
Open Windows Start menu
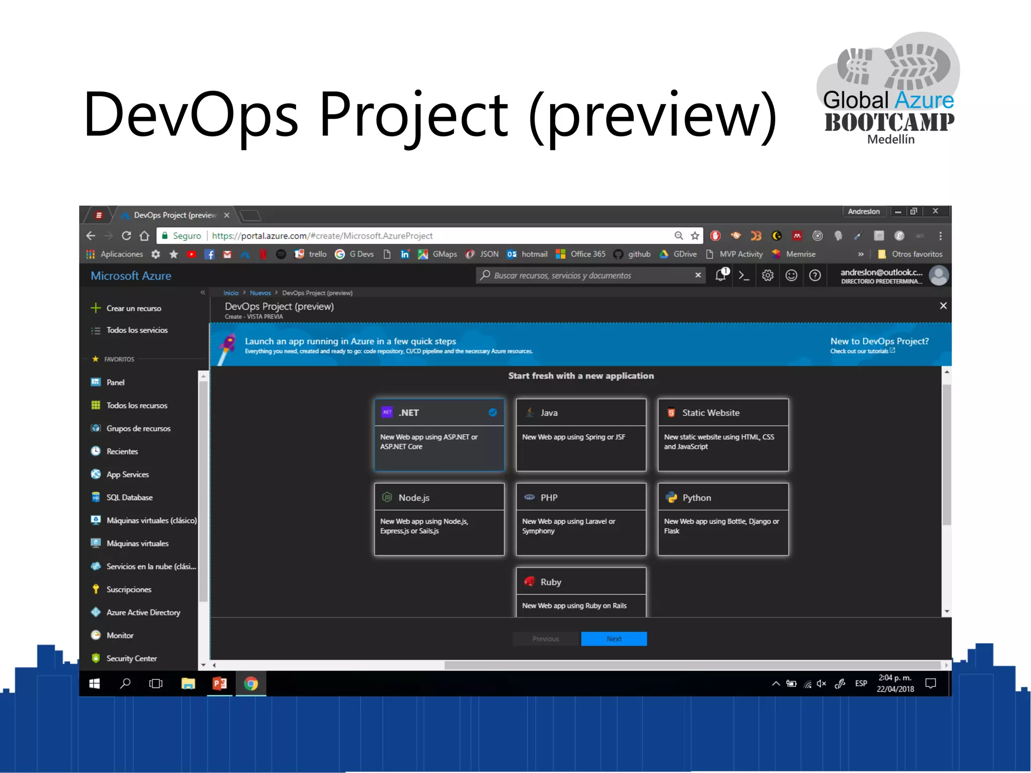point(95,683)
